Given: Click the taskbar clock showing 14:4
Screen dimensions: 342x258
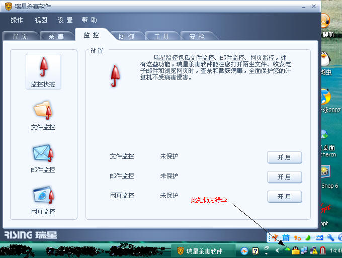Looking at the screenshot, I should [335, 250].
